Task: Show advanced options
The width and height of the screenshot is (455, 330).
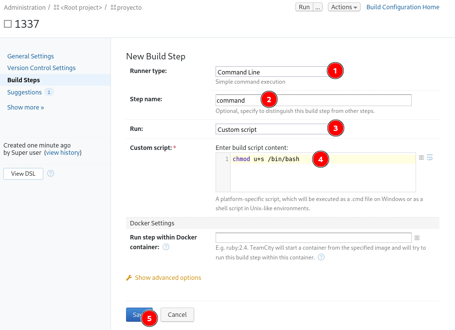Action: click(168, 278)
